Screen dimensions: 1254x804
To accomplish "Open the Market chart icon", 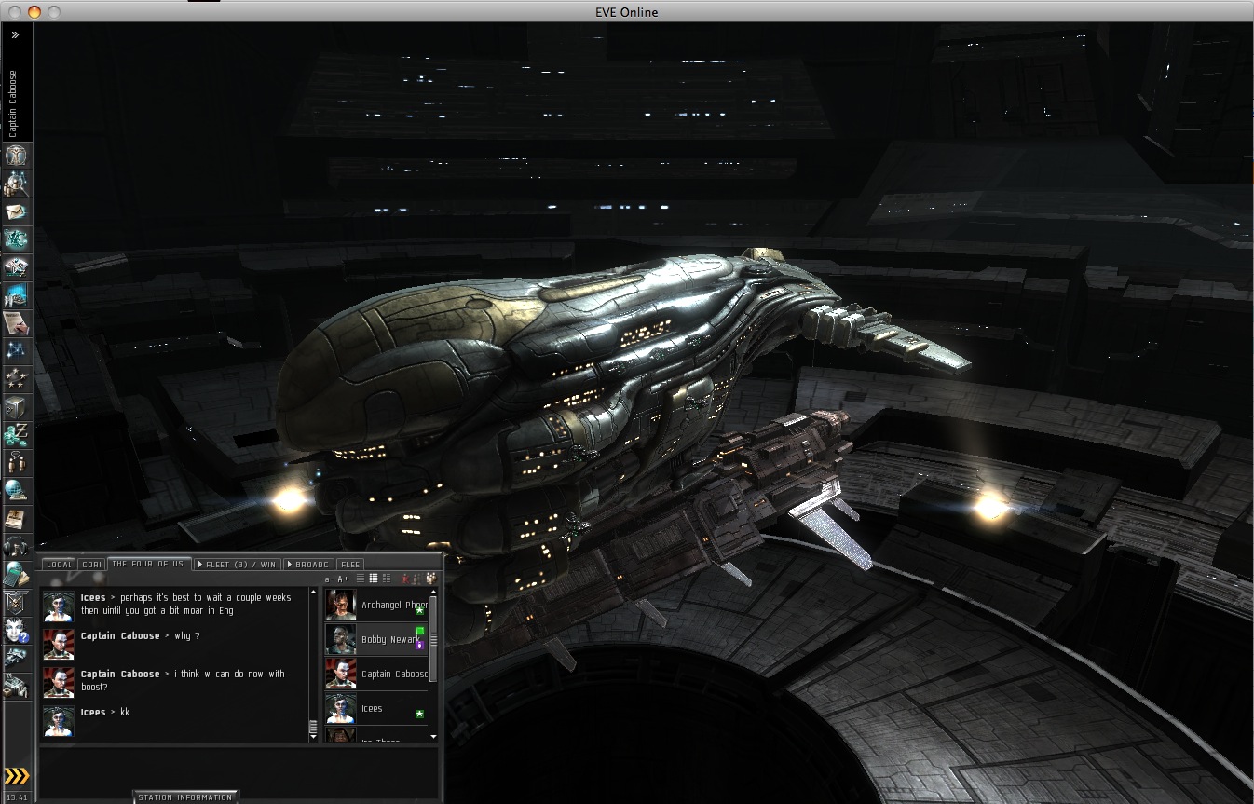I will coord(17,294).
